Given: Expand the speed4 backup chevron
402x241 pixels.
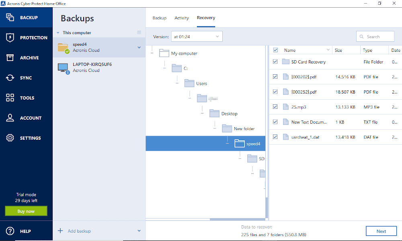Looking at the screenshot, I should pos(139,47).
